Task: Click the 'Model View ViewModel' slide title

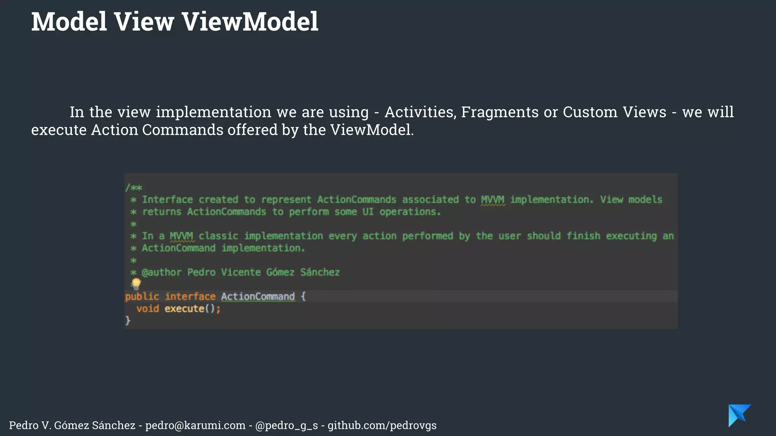Action: [175, 22]
